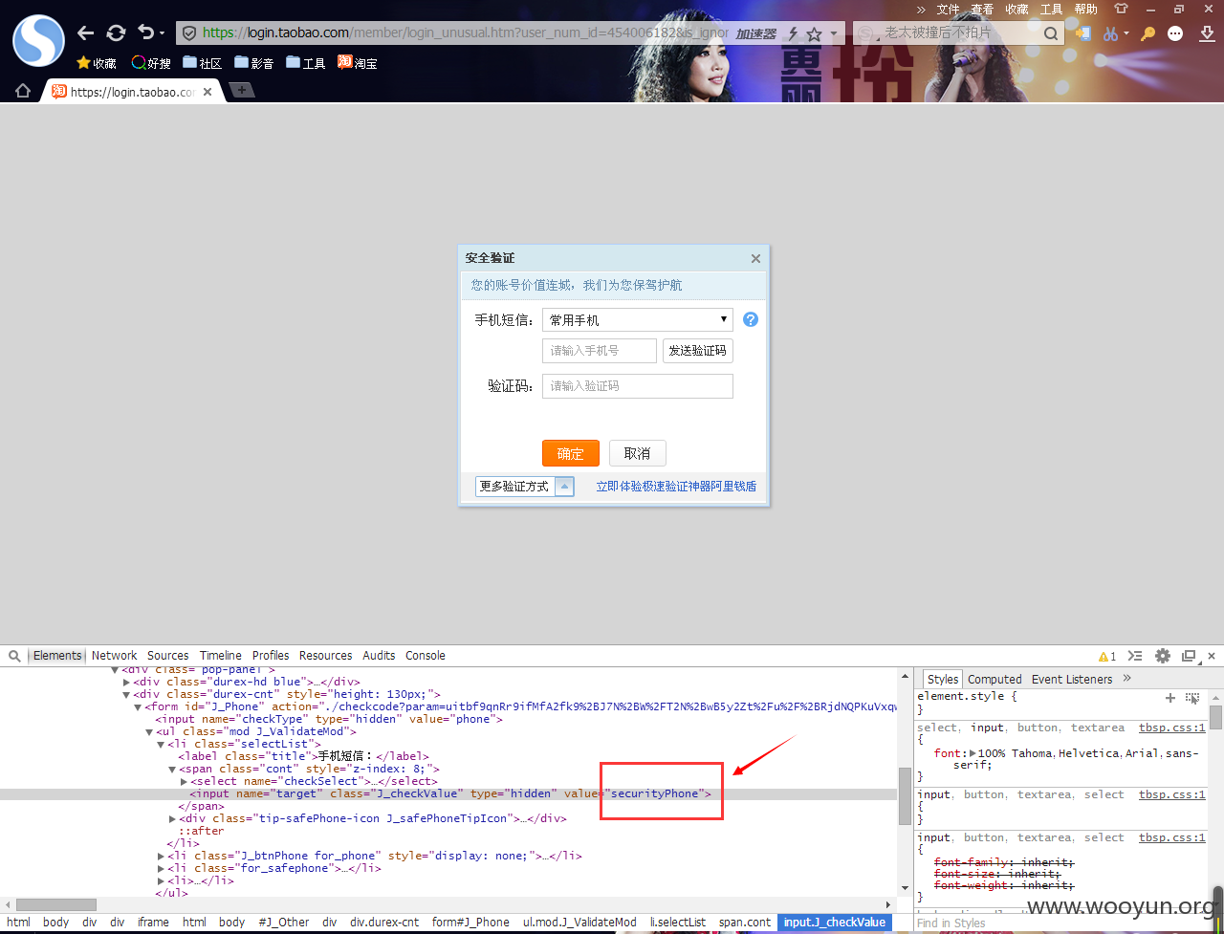Toggle the DevTools console drawer icon
Viewport: 1224px width, 934px height.
(1135, 656)
